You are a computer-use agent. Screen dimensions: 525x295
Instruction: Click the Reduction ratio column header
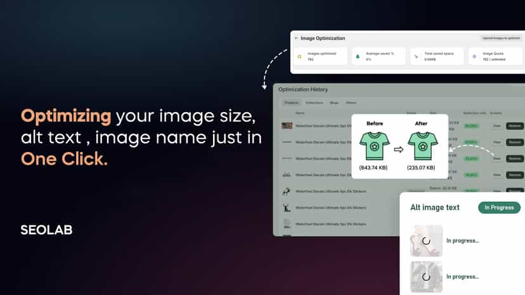point(474,113)
